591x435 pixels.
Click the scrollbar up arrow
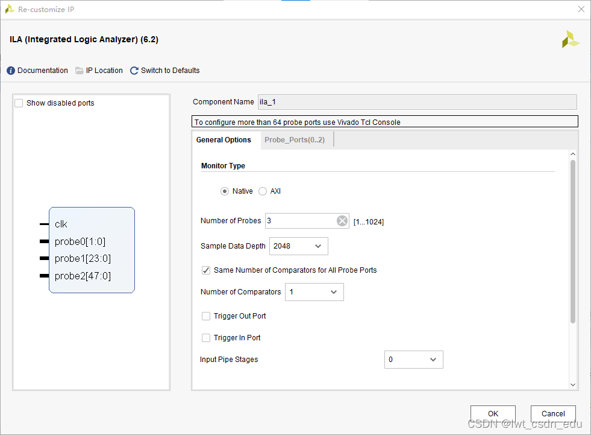(573, 154)
